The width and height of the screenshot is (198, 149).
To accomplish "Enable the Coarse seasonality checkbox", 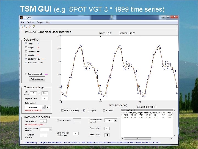I will click(26, 74).
